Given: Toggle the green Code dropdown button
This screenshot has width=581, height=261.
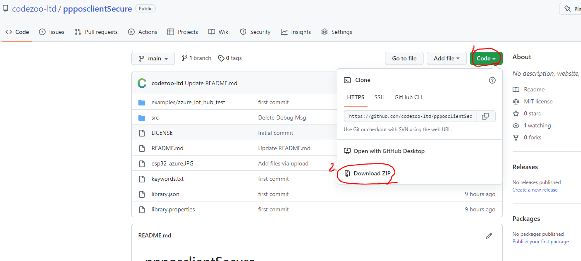Looking at the screenshot, I should (486, 58).
